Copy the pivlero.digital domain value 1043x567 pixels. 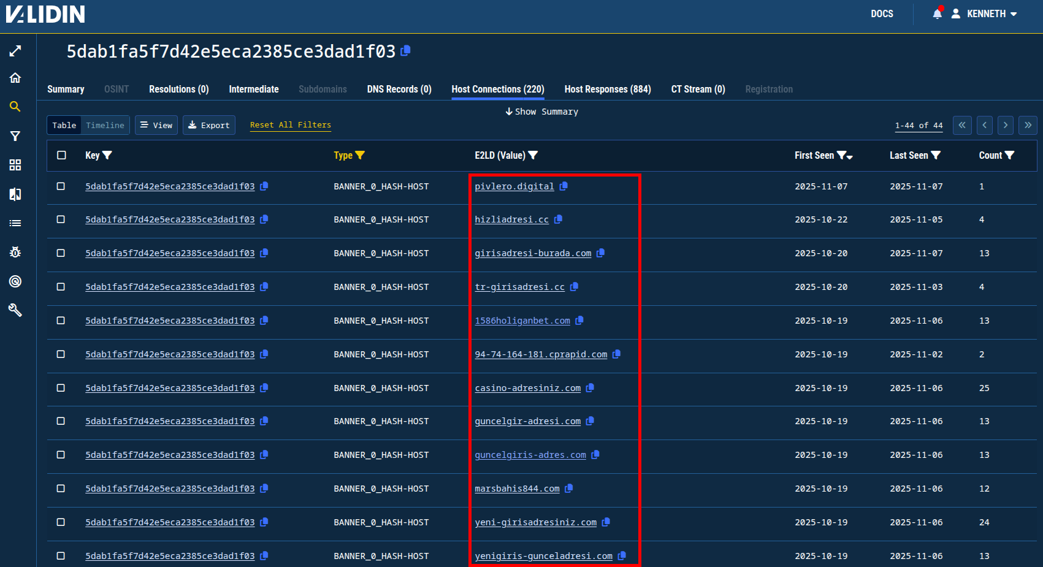(x=564, y=186)
